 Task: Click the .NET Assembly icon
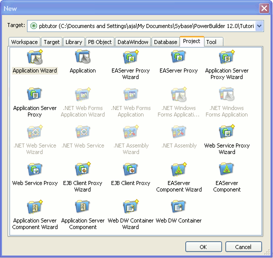(x=178, y=131)
